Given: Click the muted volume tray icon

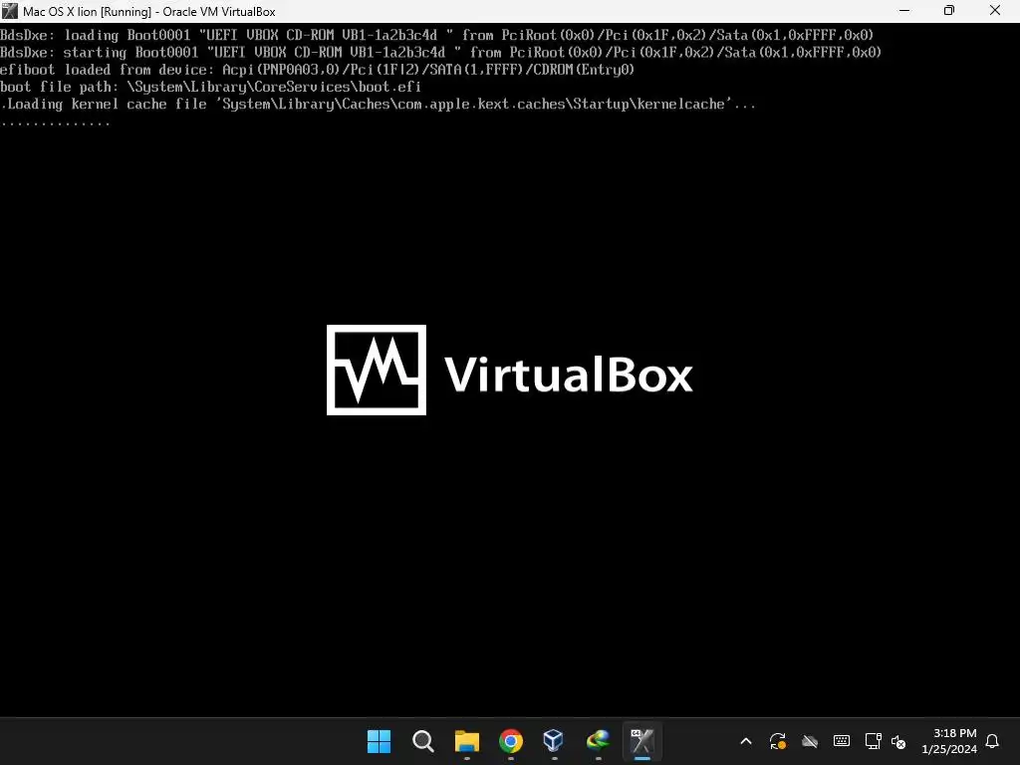Looking at the screenshot, I should (898, 741).
